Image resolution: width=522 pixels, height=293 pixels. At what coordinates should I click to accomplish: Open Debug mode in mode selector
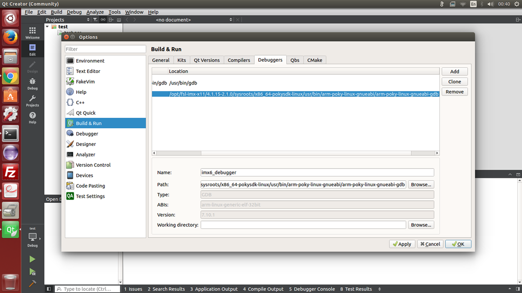click(32, 84)
